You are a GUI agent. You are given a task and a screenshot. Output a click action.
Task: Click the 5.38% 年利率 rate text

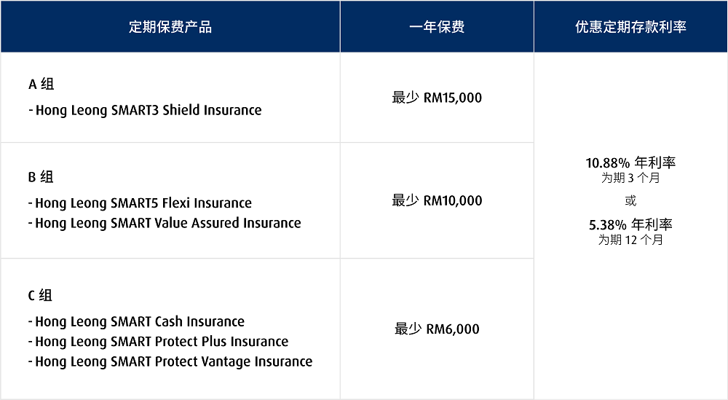[630, 225]
